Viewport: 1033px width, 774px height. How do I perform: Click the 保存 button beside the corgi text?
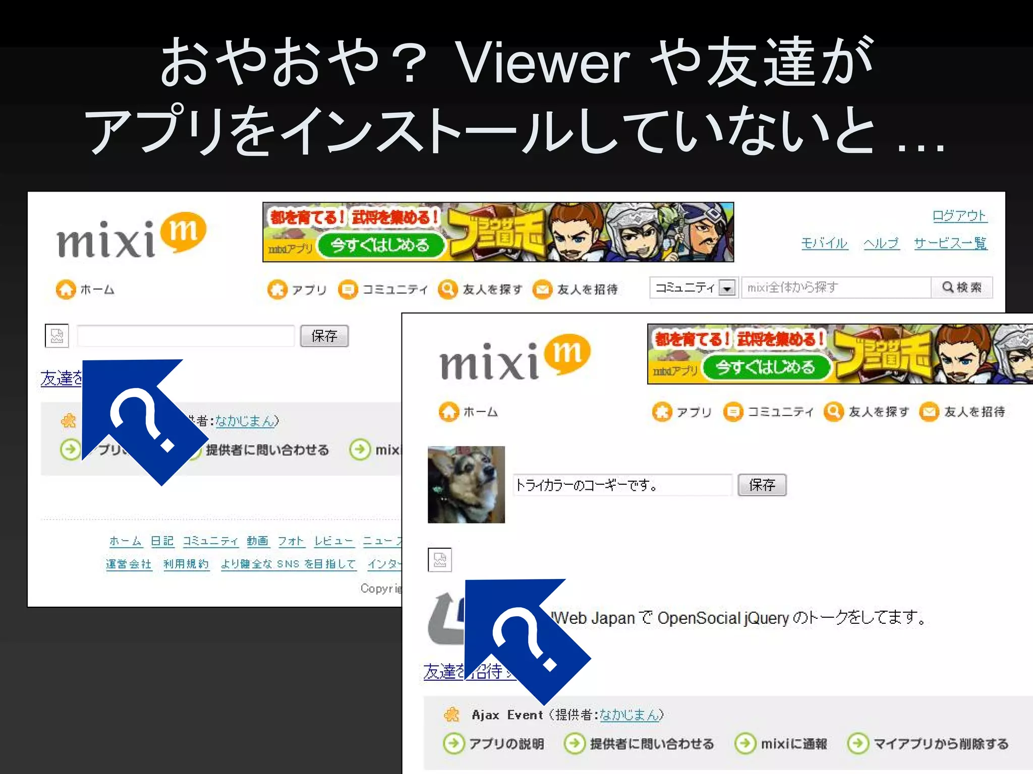pos(762,485)
